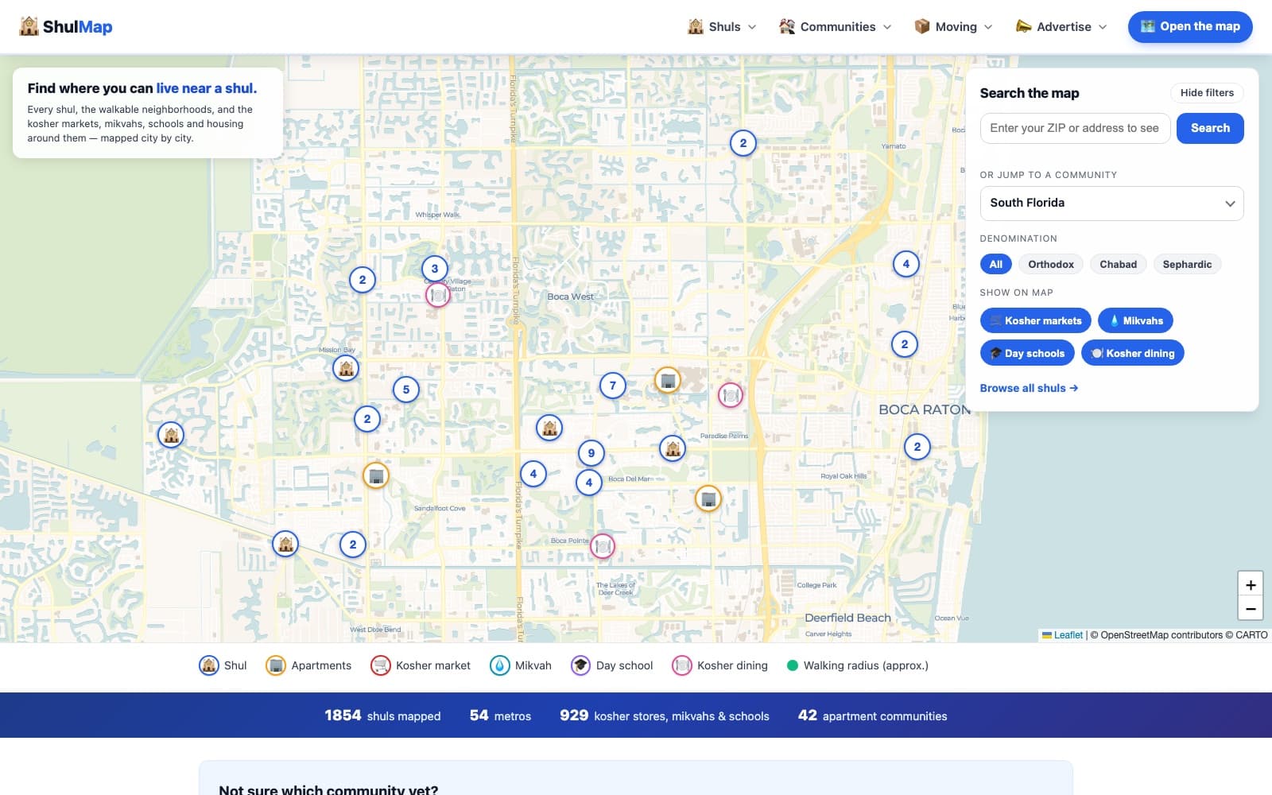Select the apartments marker right of Boca Del Mar
Viewport: 1272px width, 795px height.
pyautogui.click(x=708, y=498)
